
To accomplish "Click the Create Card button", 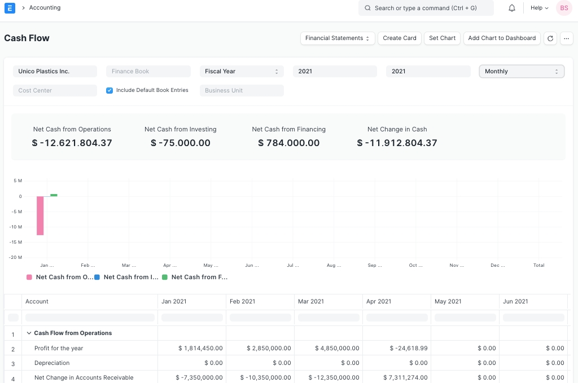I will pos(399,38).
